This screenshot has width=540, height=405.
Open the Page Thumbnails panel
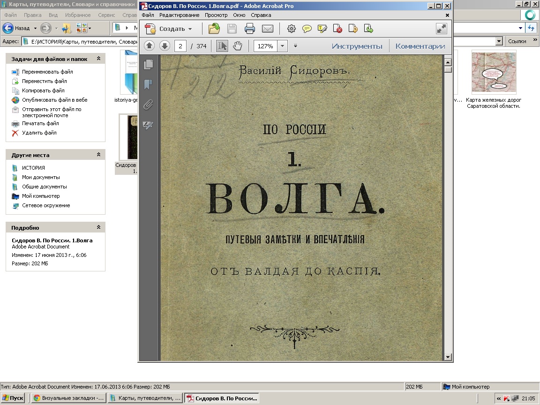[149, 64]
